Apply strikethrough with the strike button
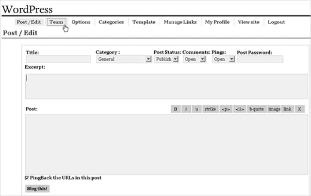Viewport: 311px width, 196px height. 210,109
